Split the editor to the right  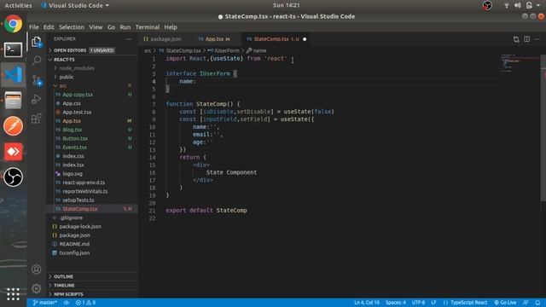point(527,39)
